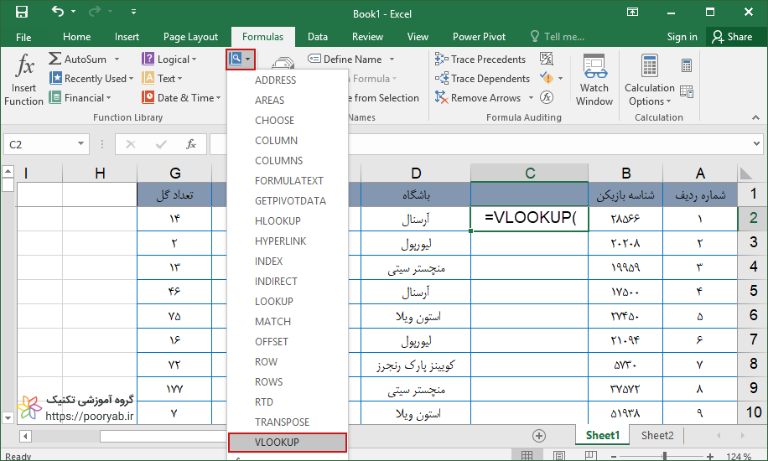Screen dimensions: 768x461
Task: Click the Tell me search box
Action: point(558,37)
